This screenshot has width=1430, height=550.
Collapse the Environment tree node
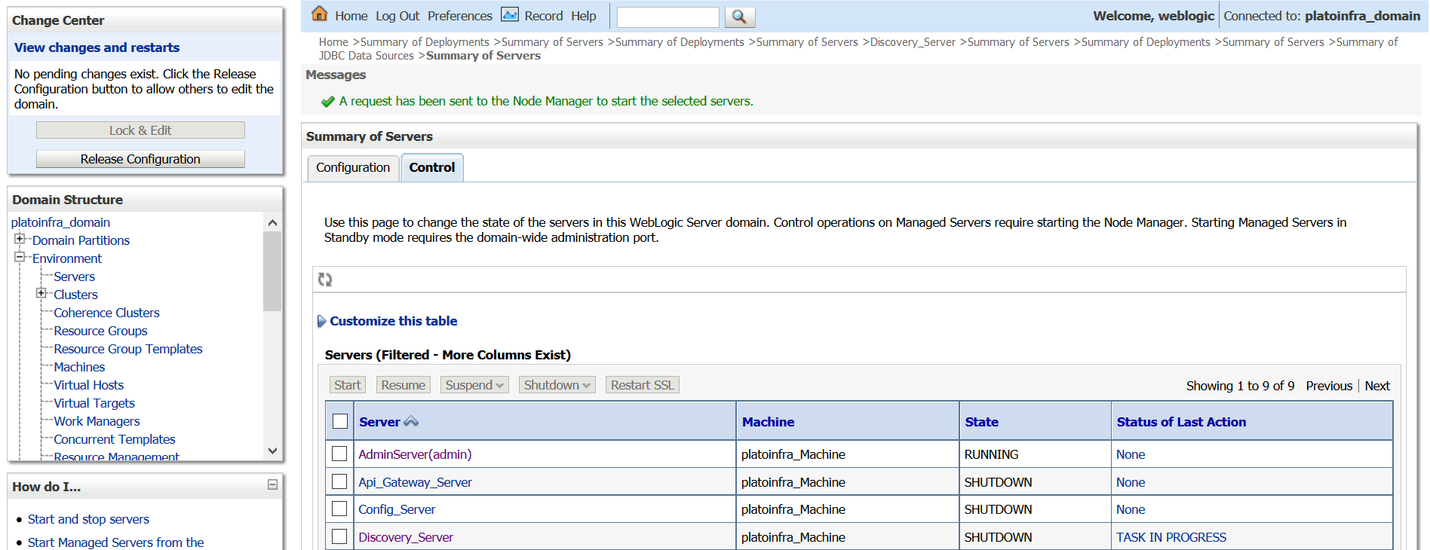pyautogui.click(x=20, y=257)
